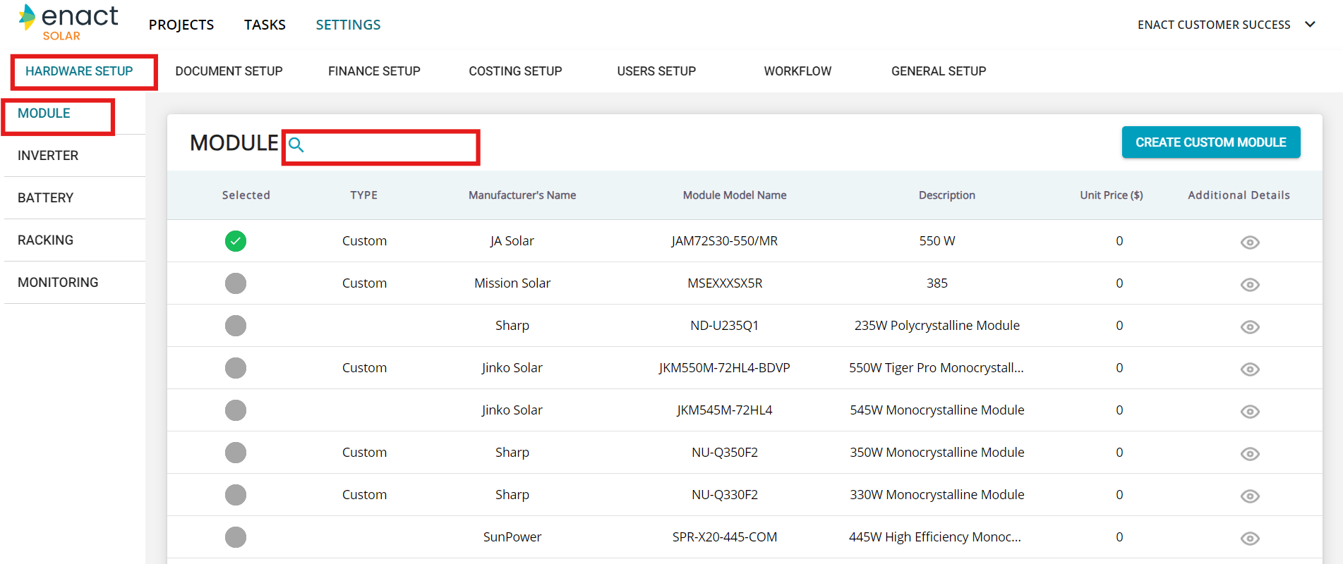Switch to FINANCE SETUP tab
This screenshot has width=1343, height=564.
click(x=374, y=71)
